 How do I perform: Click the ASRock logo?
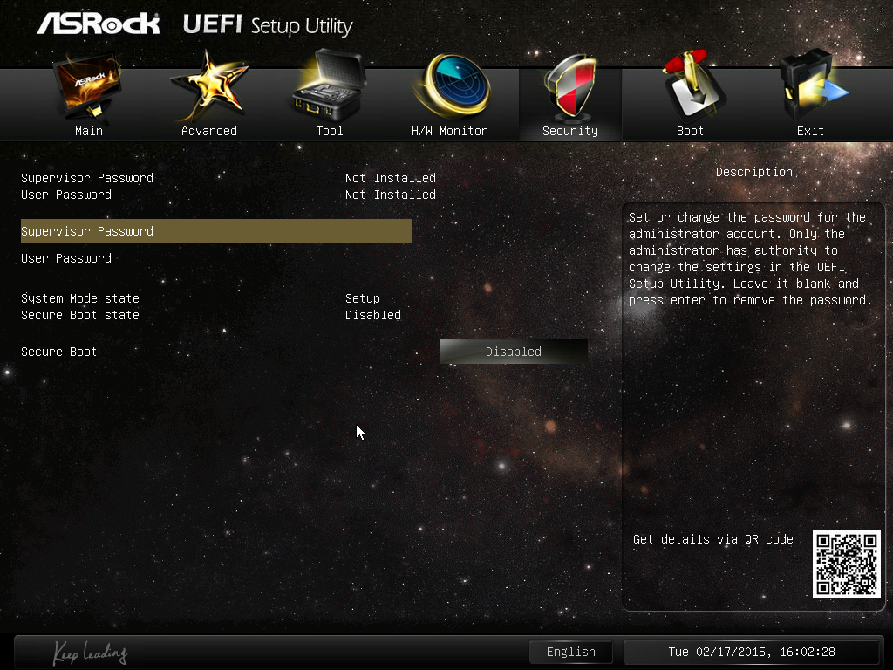pyautogui.click(x=99, y=24)
